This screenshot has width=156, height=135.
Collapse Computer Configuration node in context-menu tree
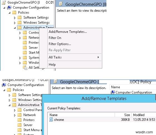pyautogui.click(x=4, y=8)
